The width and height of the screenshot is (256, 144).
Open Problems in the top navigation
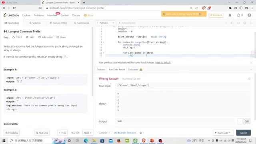coord(39,15)
